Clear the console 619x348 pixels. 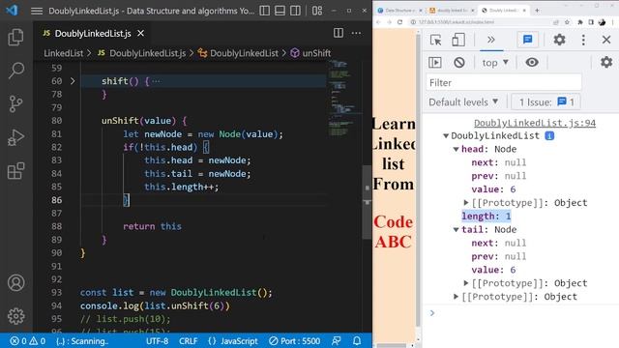click(459, 62)
